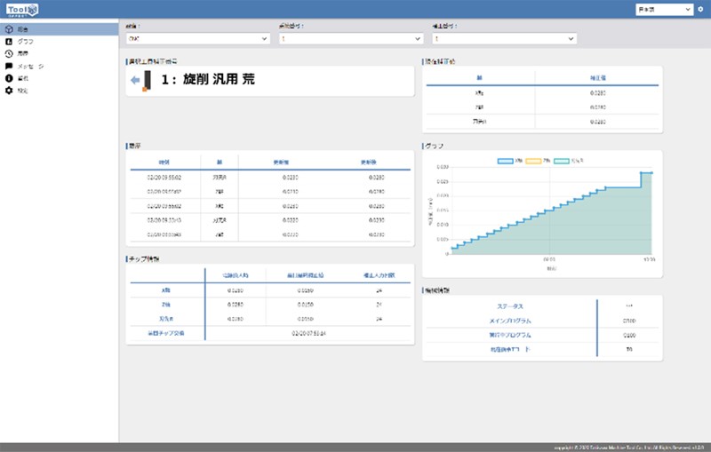Click the chart icon beside グラフ
The width and height of the screenshot is (711, 452).
tap(9, 41)
